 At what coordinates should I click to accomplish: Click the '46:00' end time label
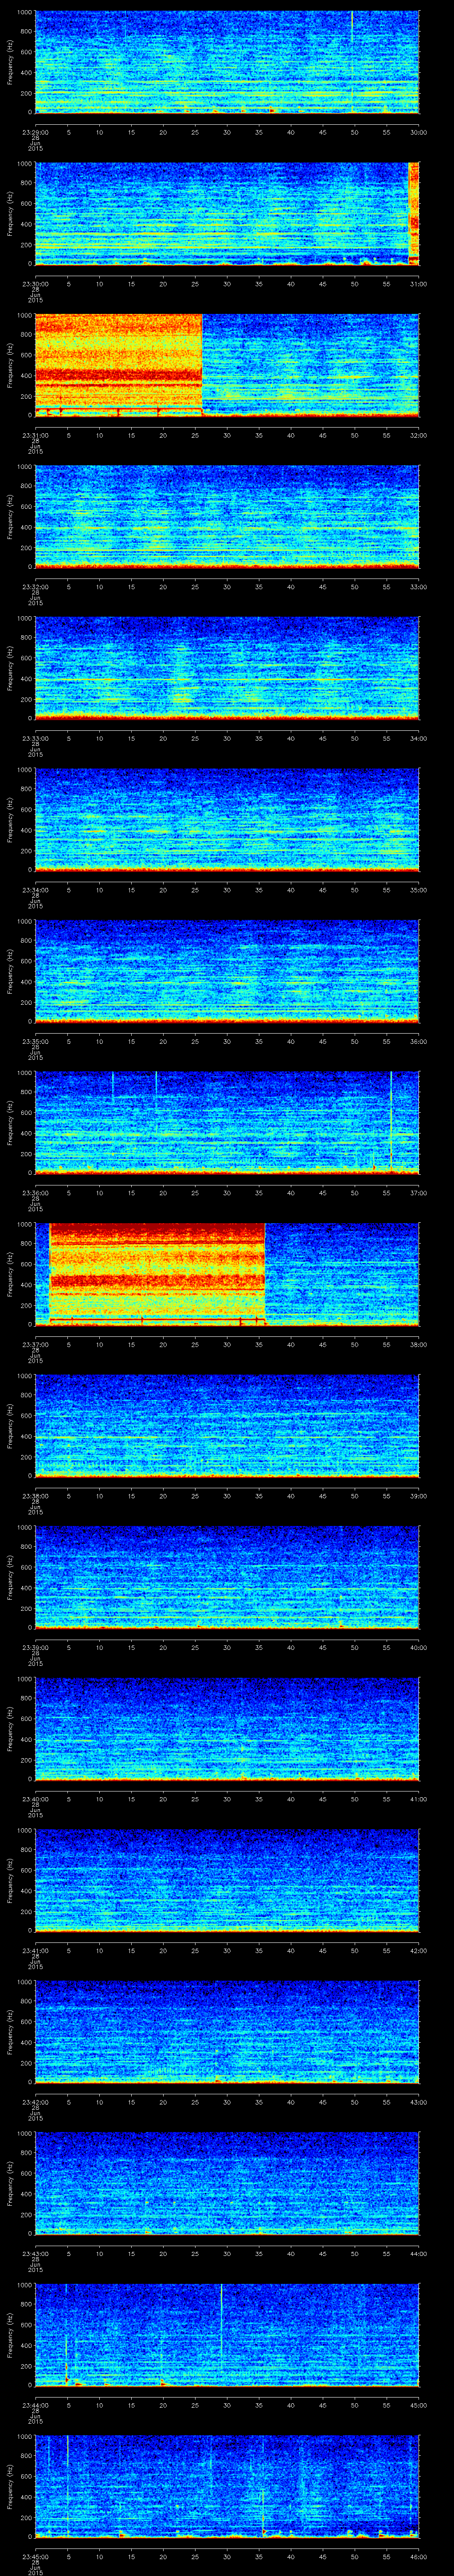point(419,2556)
